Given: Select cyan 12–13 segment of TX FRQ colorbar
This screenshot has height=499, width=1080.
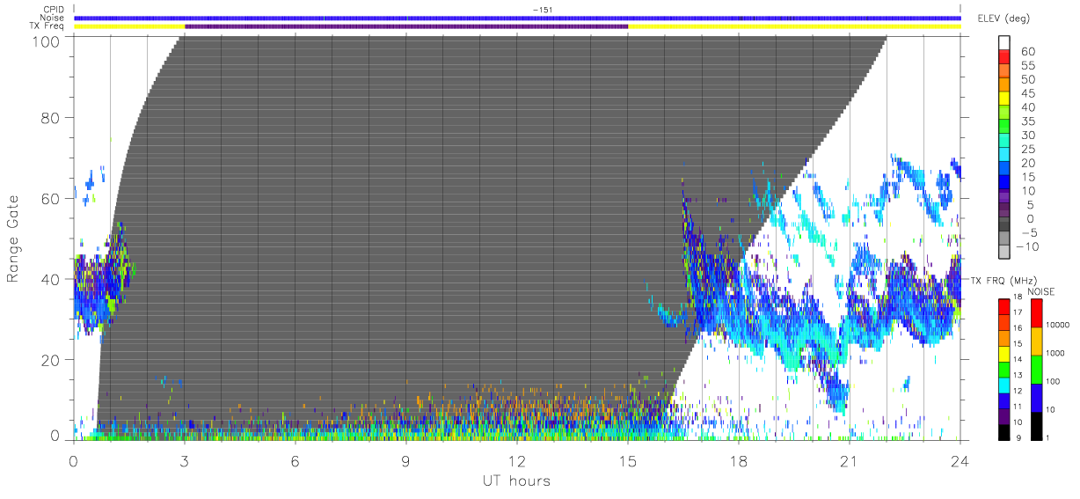Looking at the screenshot, I should click(1004, 384).
